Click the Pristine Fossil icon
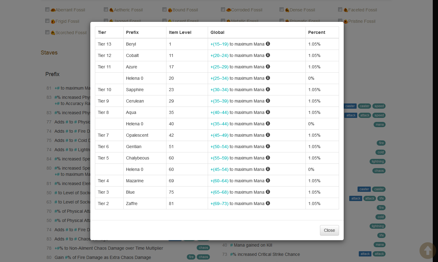This screenshot has height=262, width=438. [346, 22]
